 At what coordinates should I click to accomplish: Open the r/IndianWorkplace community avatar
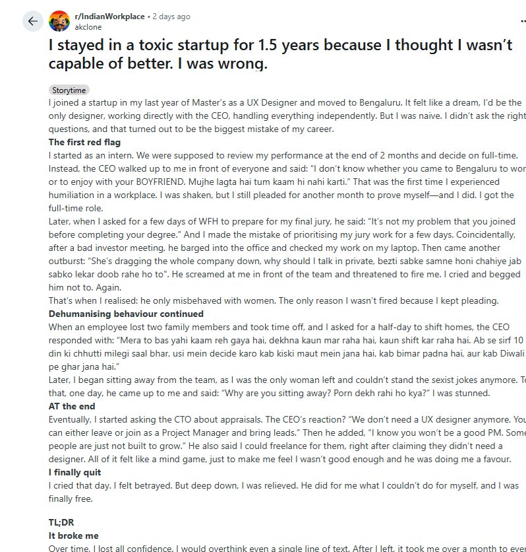click(x=59, y=21)
